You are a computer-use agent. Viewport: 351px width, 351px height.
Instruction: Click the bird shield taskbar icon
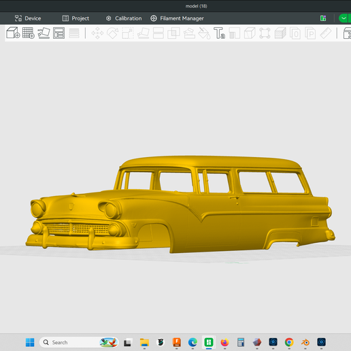(161, 342)
